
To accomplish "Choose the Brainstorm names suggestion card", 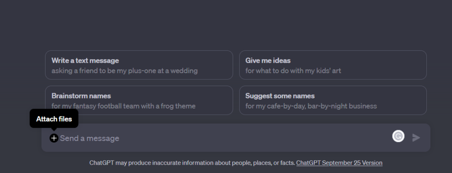I will pos(139,100).
